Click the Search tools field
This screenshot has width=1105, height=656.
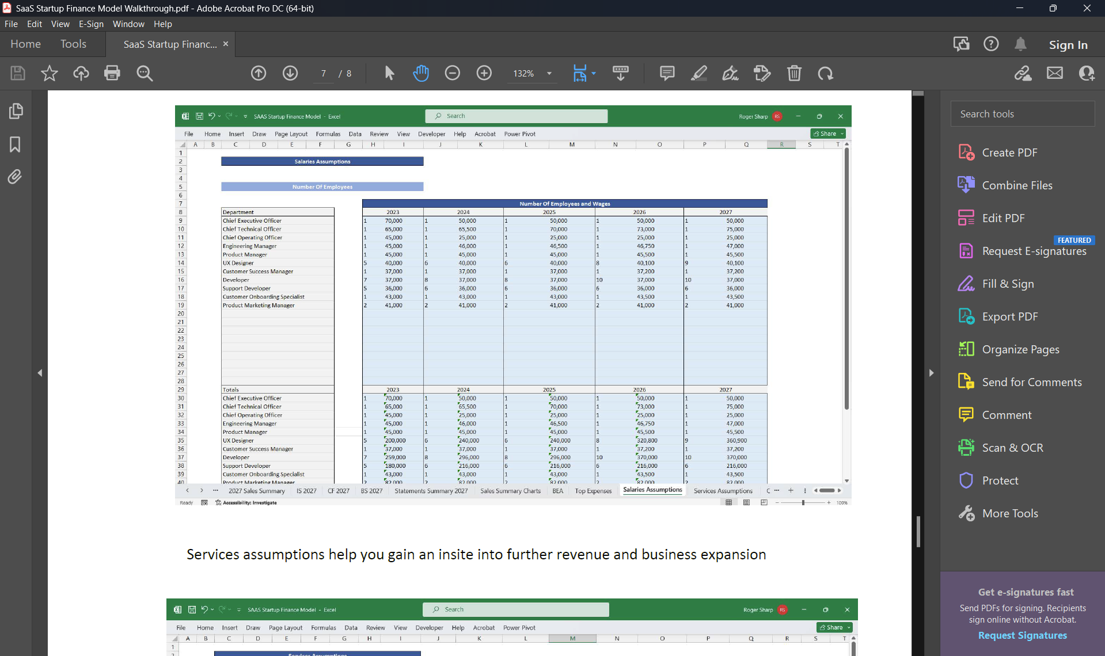click(1022, 114)
